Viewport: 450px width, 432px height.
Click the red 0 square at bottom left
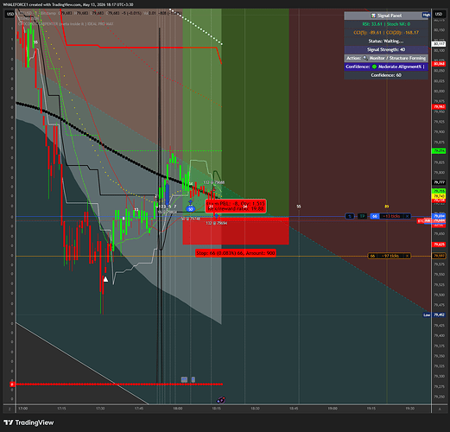pyautogui.click(x=12, y=384)
